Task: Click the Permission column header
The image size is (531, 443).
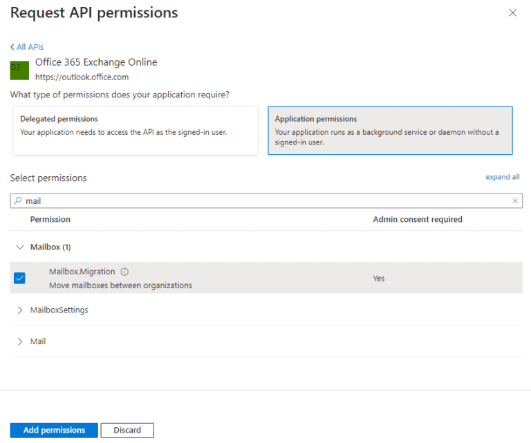Action: click(x=50, y=219)
